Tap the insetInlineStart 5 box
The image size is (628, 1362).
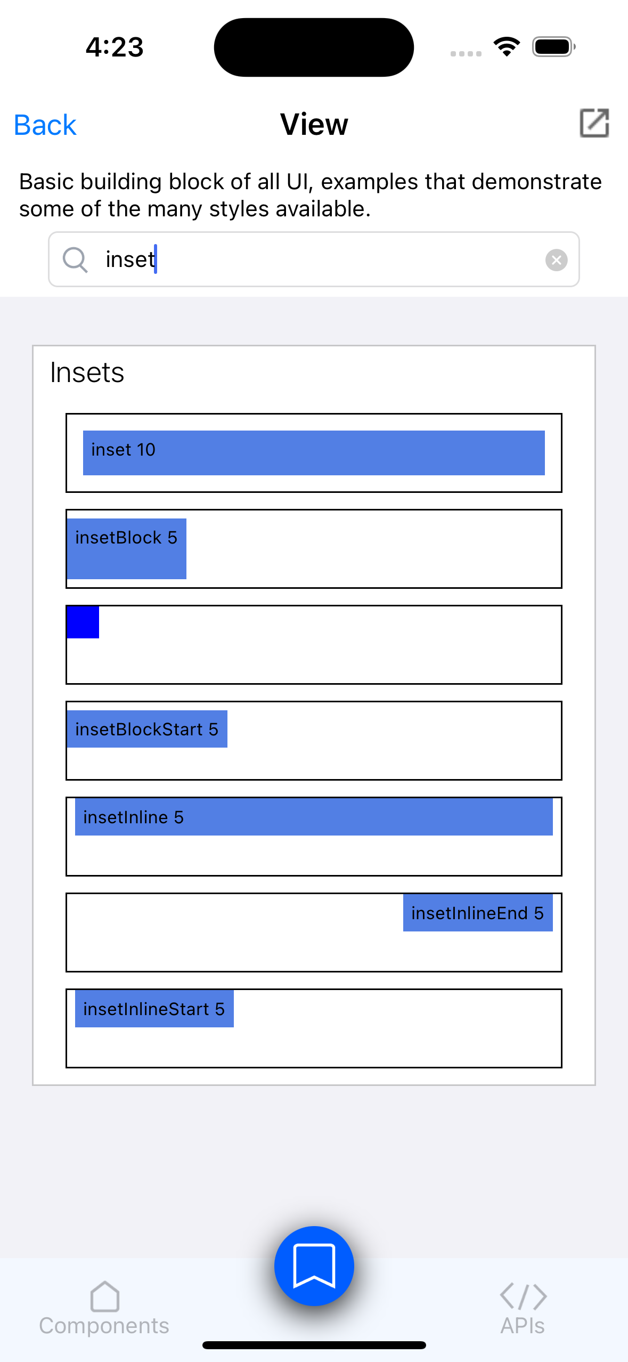click(x=154, y=1009)
